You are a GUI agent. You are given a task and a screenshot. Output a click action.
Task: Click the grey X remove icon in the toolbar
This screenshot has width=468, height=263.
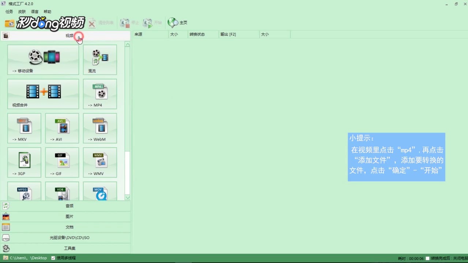click(x=92, y=24)
